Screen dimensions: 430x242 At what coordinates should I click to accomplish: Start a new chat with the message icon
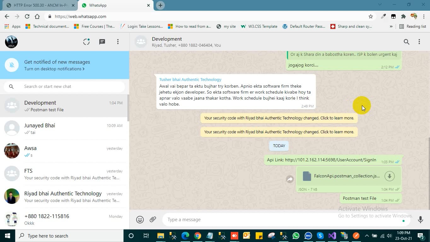pyautogui.click(x=102, y=42)
